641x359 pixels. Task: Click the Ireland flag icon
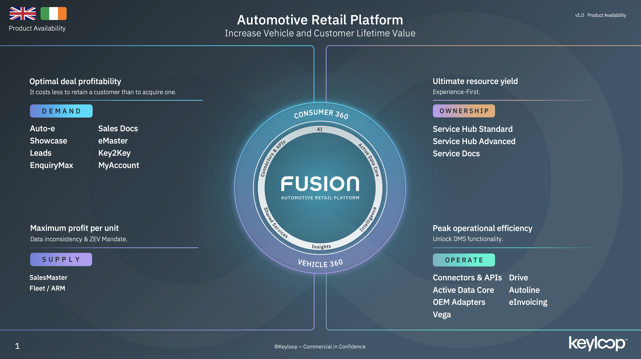pyautogui.click(x=54, y=14)
